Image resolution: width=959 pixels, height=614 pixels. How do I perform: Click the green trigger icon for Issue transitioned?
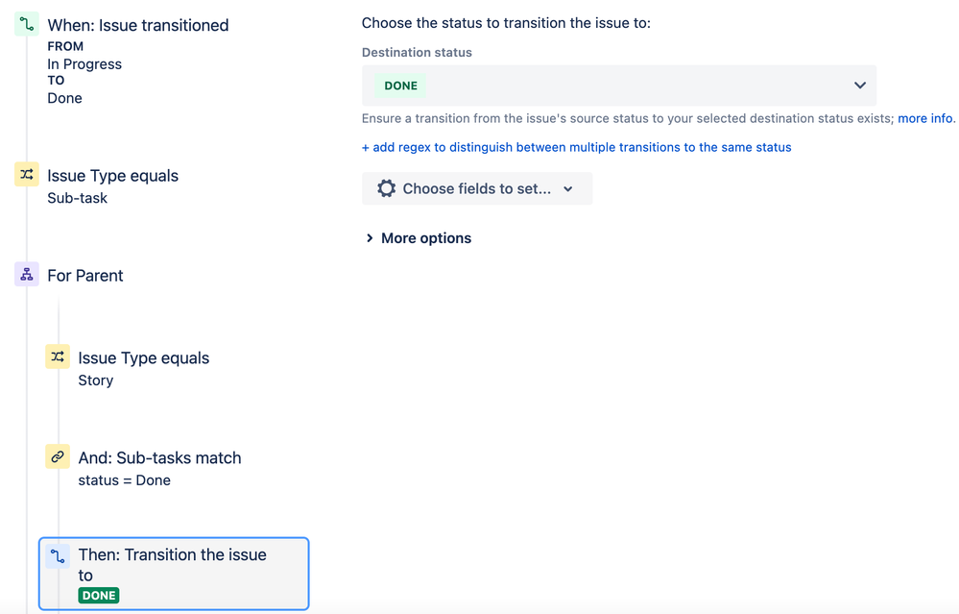click(27, 24)
